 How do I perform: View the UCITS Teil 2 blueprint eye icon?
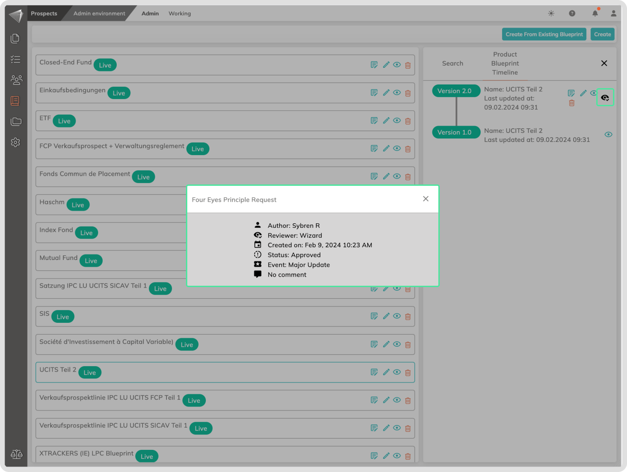point(397,372)
